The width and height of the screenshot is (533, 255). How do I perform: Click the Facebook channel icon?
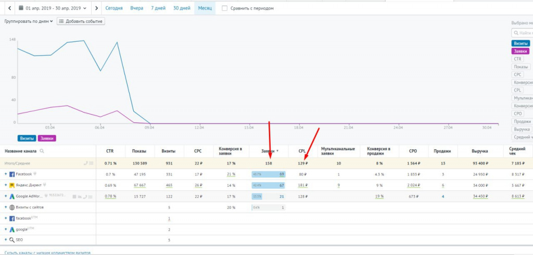click(11, 174)
